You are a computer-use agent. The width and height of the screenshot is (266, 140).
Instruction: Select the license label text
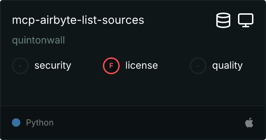[141, 65]
